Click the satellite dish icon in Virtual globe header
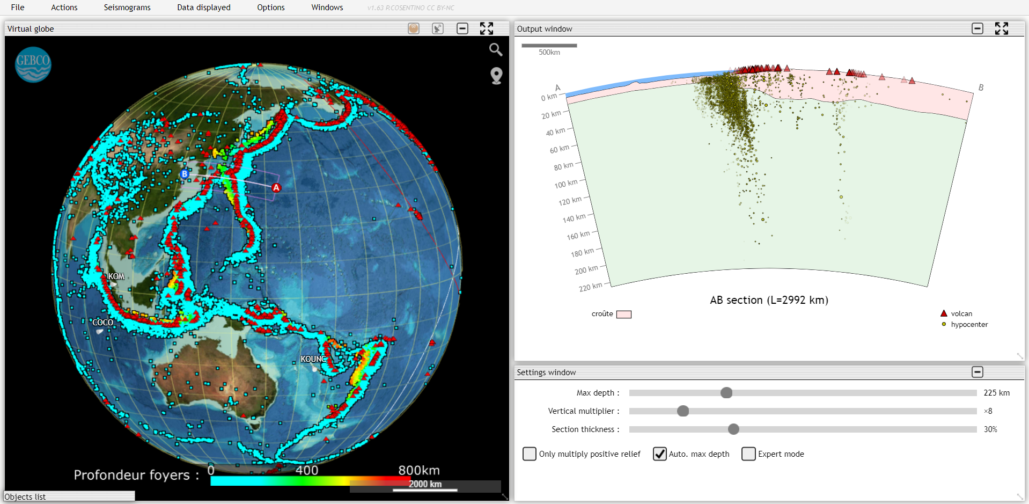Image resolution: width=1029 pixels, height=504 pixels. coord(438,28)
